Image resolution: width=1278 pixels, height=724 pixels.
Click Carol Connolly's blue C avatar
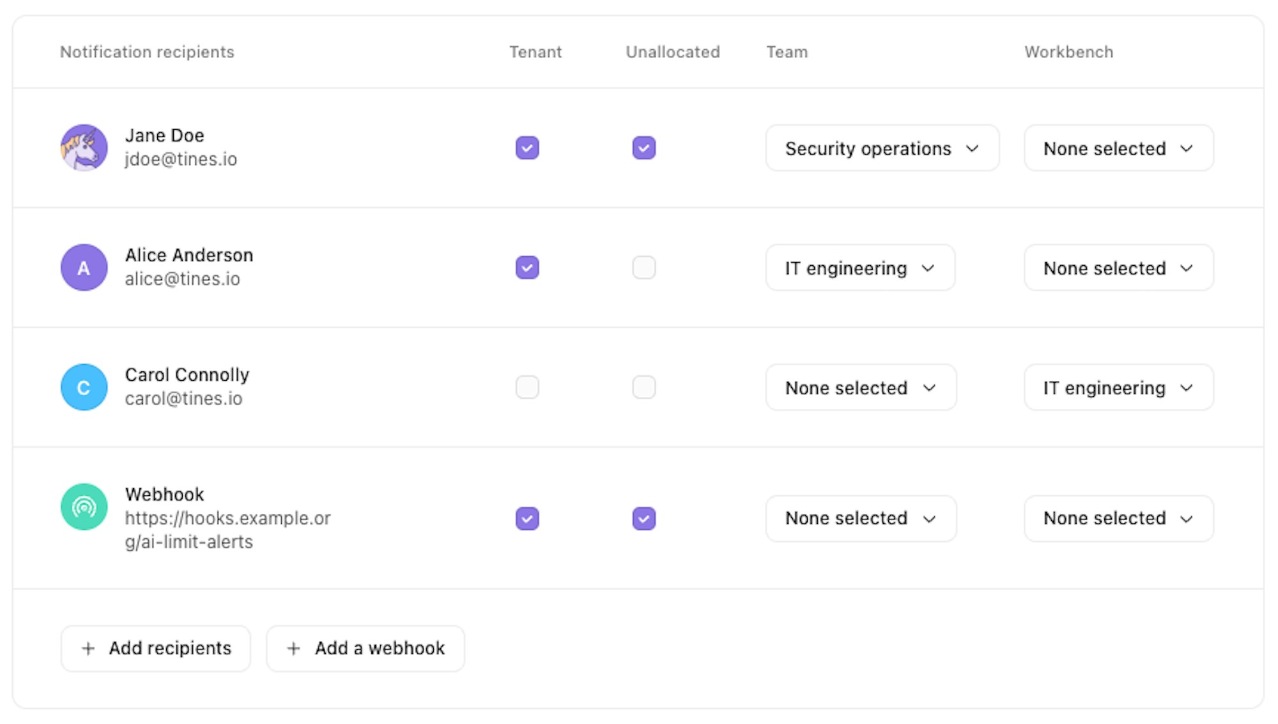(x=84, y=387)
